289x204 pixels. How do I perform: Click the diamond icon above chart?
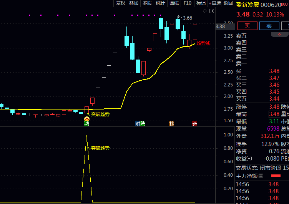pos(204,11)
